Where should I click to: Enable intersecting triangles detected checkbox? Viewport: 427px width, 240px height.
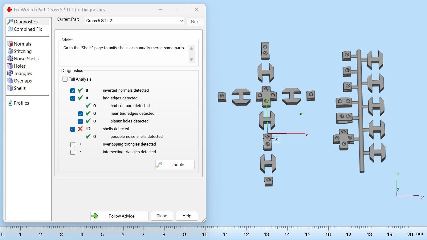pos(73,152)
